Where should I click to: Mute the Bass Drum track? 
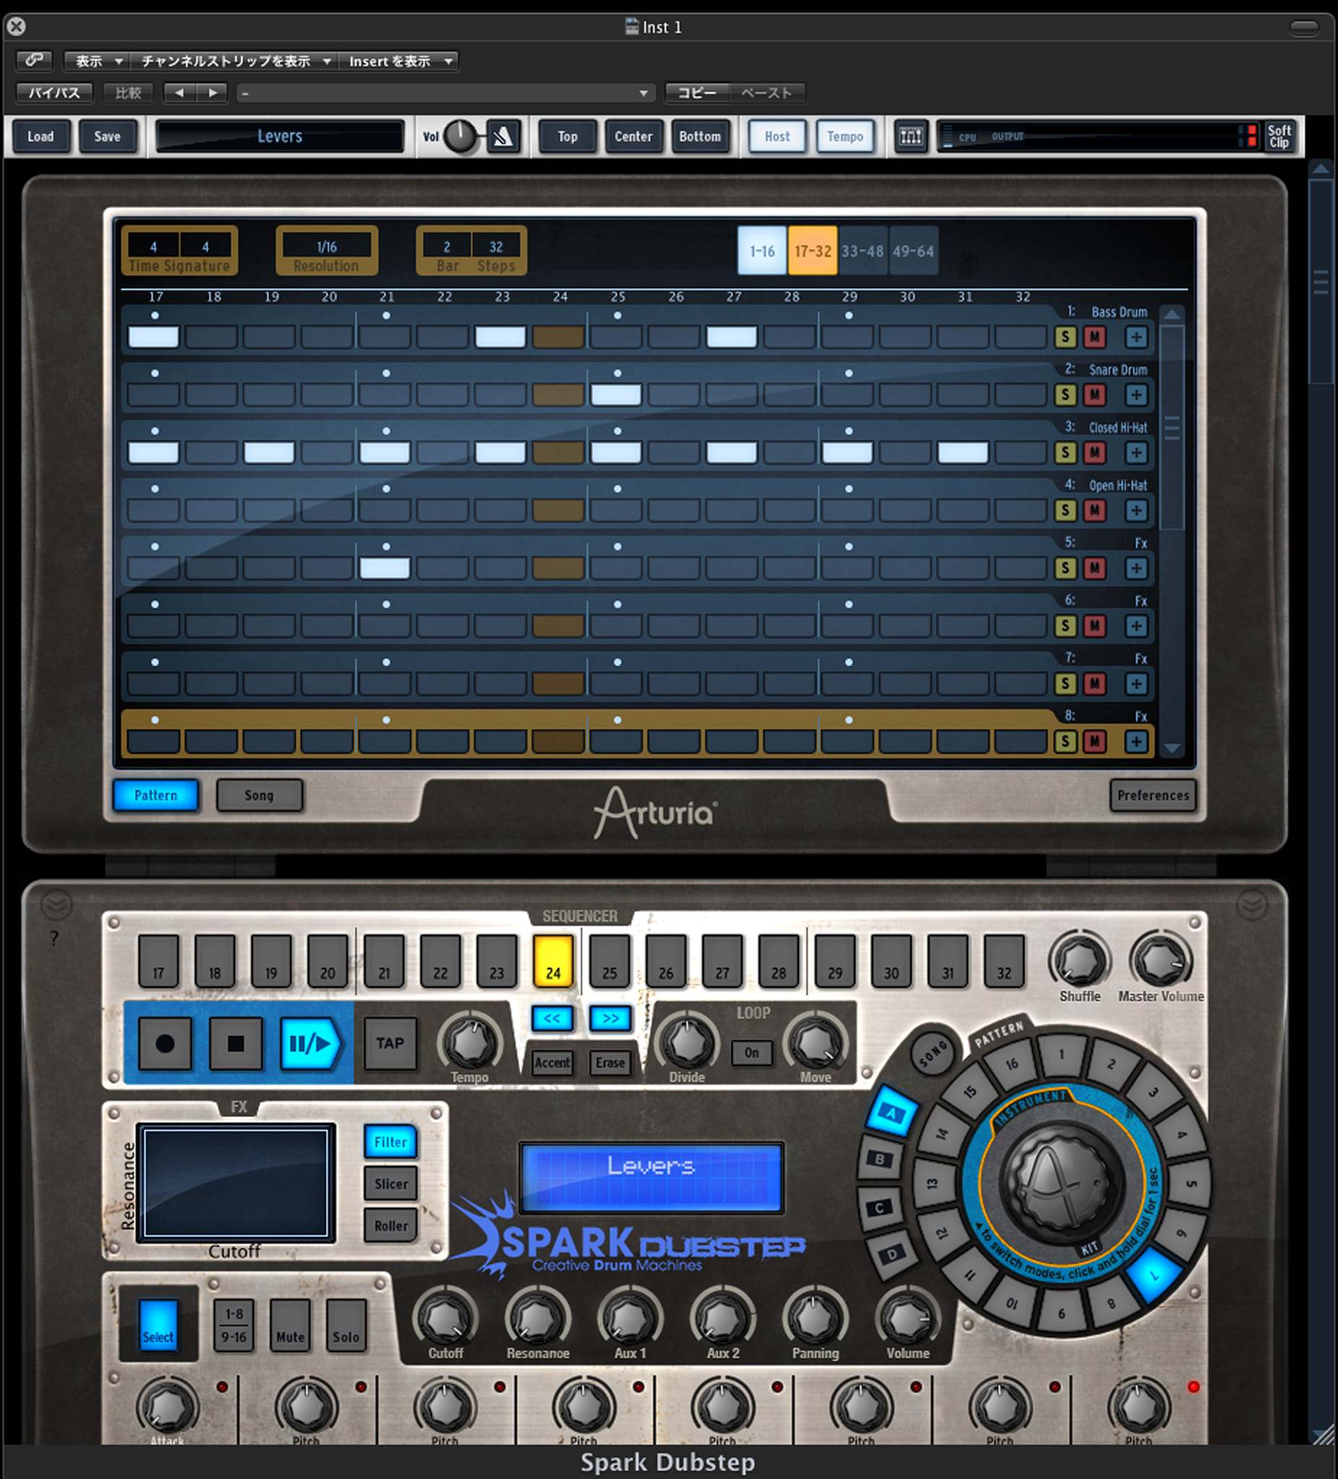point(1095,337)
